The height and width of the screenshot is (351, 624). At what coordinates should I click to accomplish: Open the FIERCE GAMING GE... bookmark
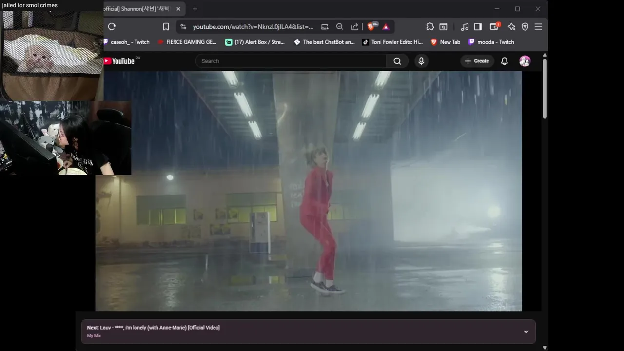pos(188,42)
